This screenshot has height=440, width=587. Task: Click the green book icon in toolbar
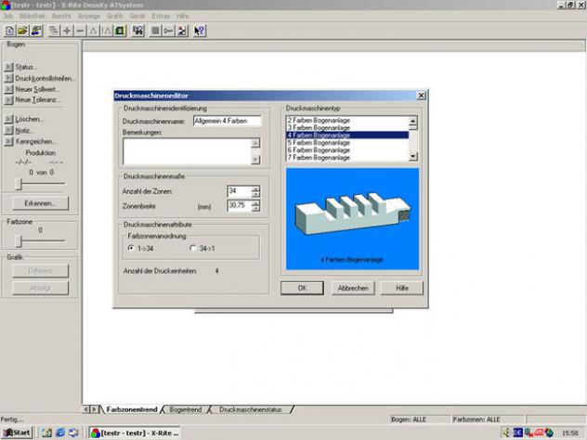(x=120, y=31)
